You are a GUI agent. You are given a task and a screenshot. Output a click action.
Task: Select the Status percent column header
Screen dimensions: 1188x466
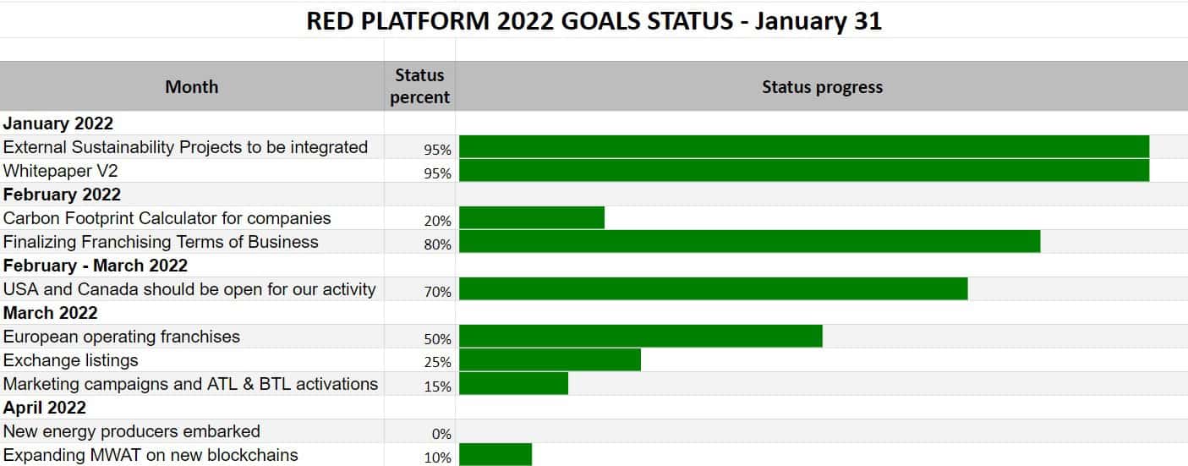point(419,86)
